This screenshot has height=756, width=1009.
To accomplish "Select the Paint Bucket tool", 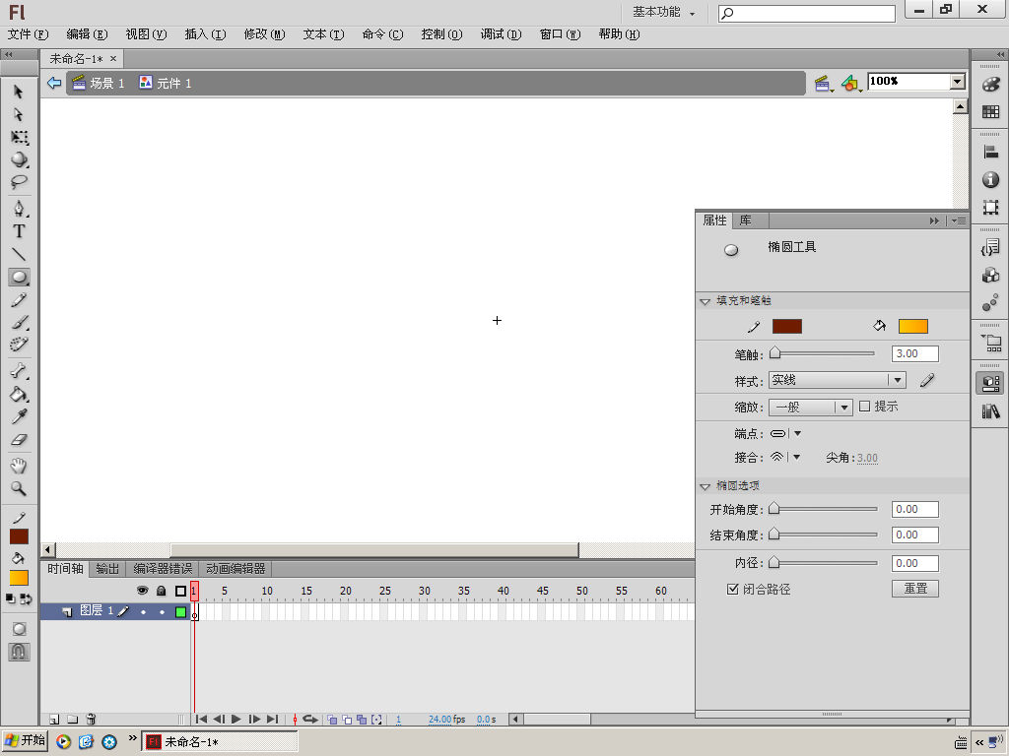I will coord(19,394).
